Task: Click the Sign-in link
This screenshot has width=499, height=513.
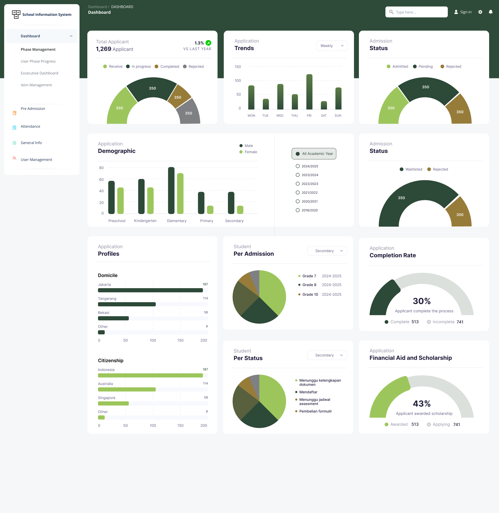Action: 466,12
